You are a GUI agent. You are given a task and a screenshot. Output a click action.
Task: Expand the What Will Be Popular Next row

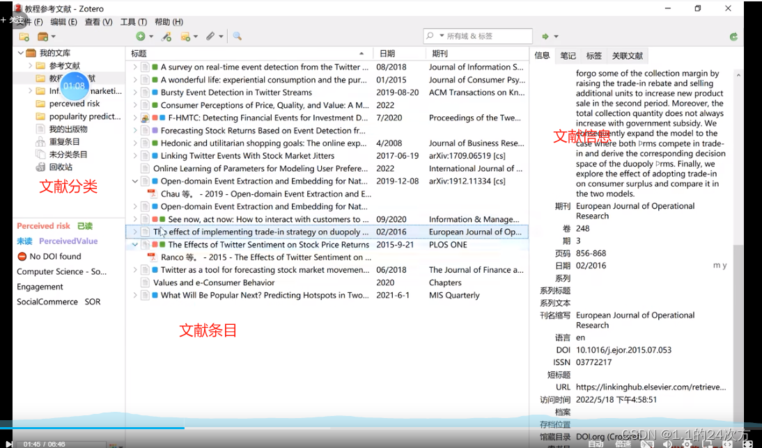134,295
